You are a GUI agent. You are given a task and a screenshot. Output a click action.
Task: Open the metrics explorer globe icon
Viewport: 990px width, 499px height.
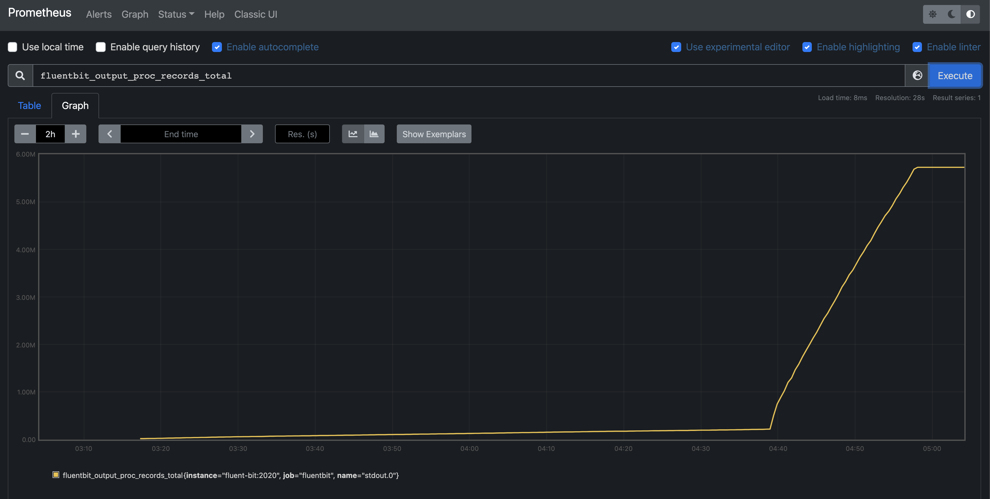918,75
